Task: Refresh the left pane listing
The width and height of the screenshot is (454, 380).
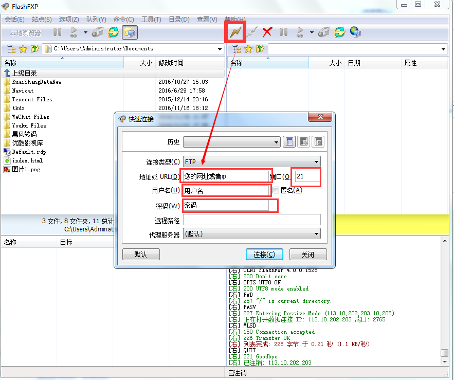Action: point(114,32)
